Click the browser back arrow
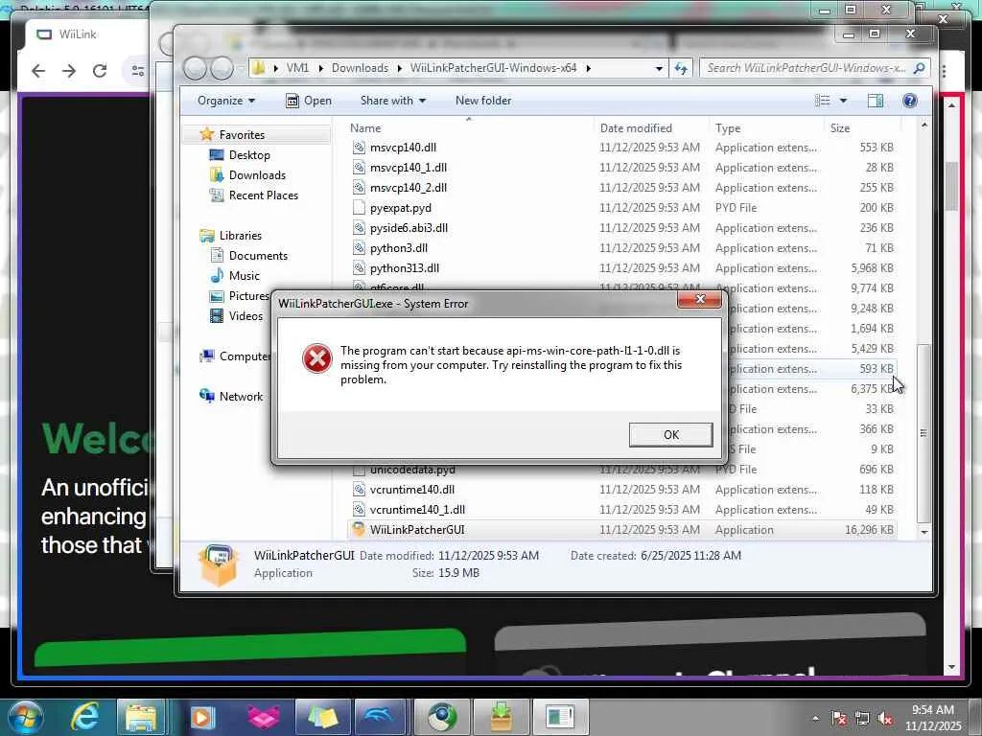The width and height of the screenshot is (982, 736). 38,71
